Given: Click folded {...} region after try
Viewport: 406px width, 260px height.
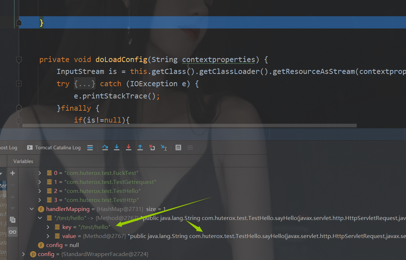Looking at the screenshot, I should [x=85, y=84].
